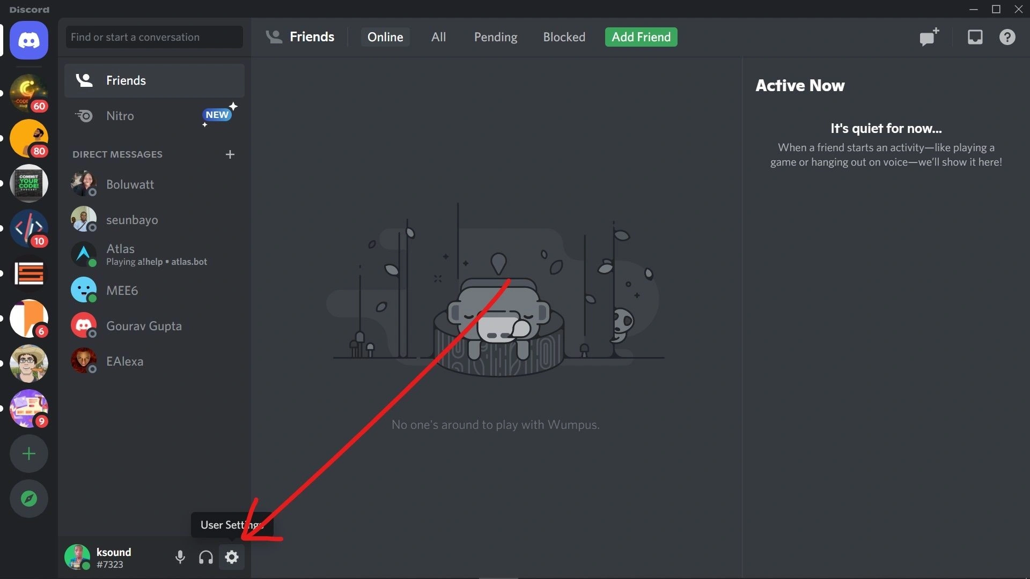Open Explore Public Servers compass icon
Image resolution: width=1030 pixels, height=579 pixels.
click(x=29, y=499)
